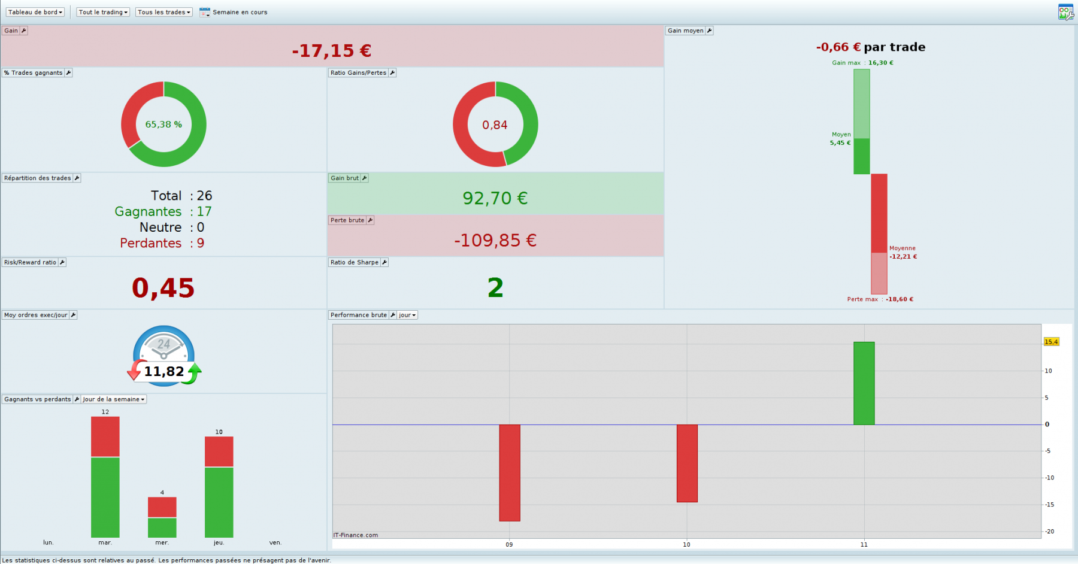1078x564 pixels.
Task: Click the Total : 26 trades line
Action: click(x=181, y=196)
